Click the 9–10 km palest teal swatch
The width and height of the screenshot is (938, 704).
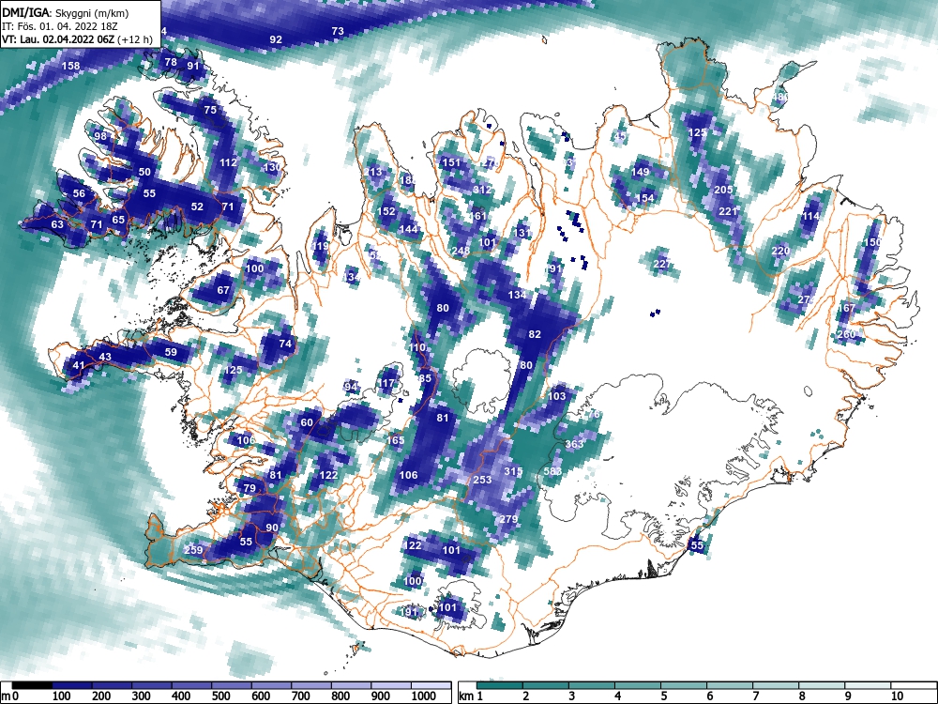click(x=868, y=684)
